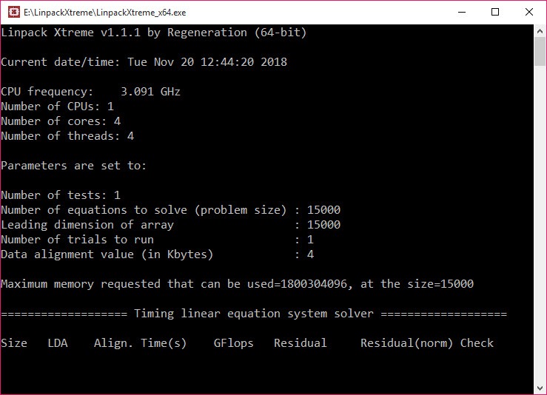Click the 'CPU frequency: 3.091 GHz' line

91,92
